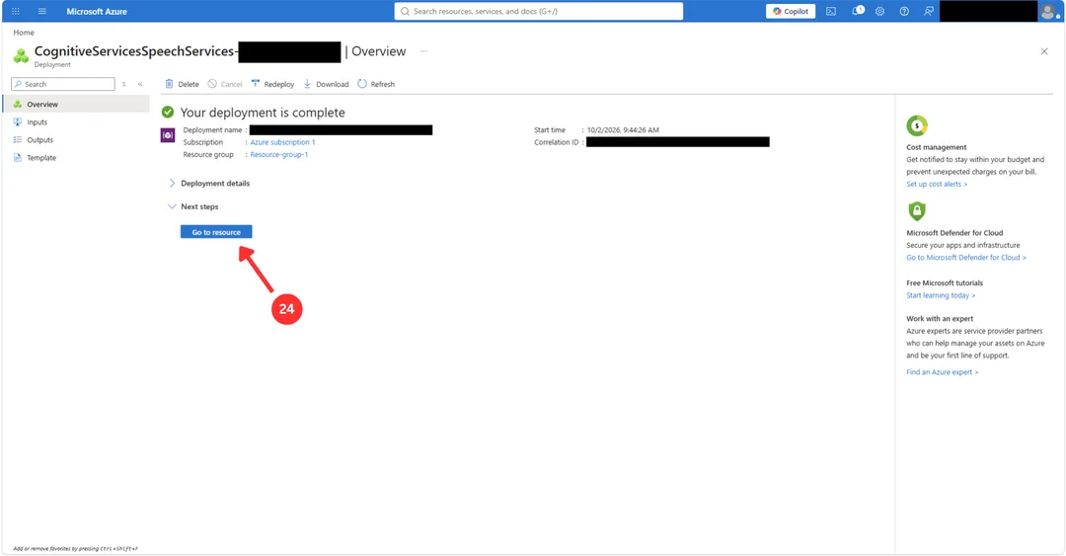Click the Cancel toolbar button
The image size is (1066, 556).
click(x=225, y=84)
